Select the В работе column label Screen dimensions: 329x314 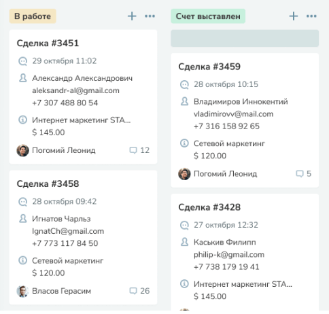coord(33,16)
